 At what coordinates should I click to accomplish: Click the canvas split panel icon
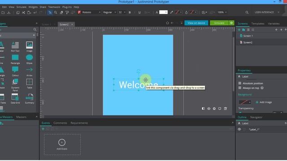click(x=203, y=109)
